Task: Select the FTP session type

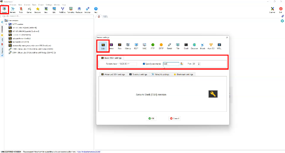Action: (153, 46)
